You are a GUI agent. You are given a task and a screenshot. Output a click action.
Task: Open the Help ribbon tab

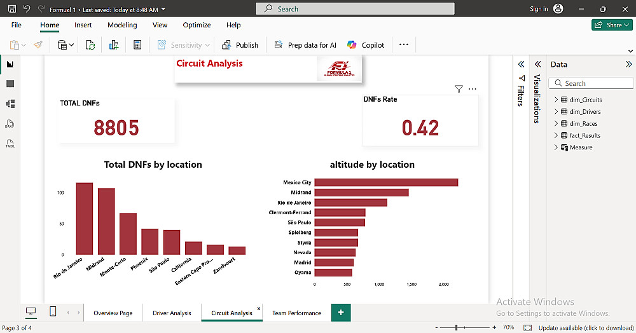coord(233,25)
